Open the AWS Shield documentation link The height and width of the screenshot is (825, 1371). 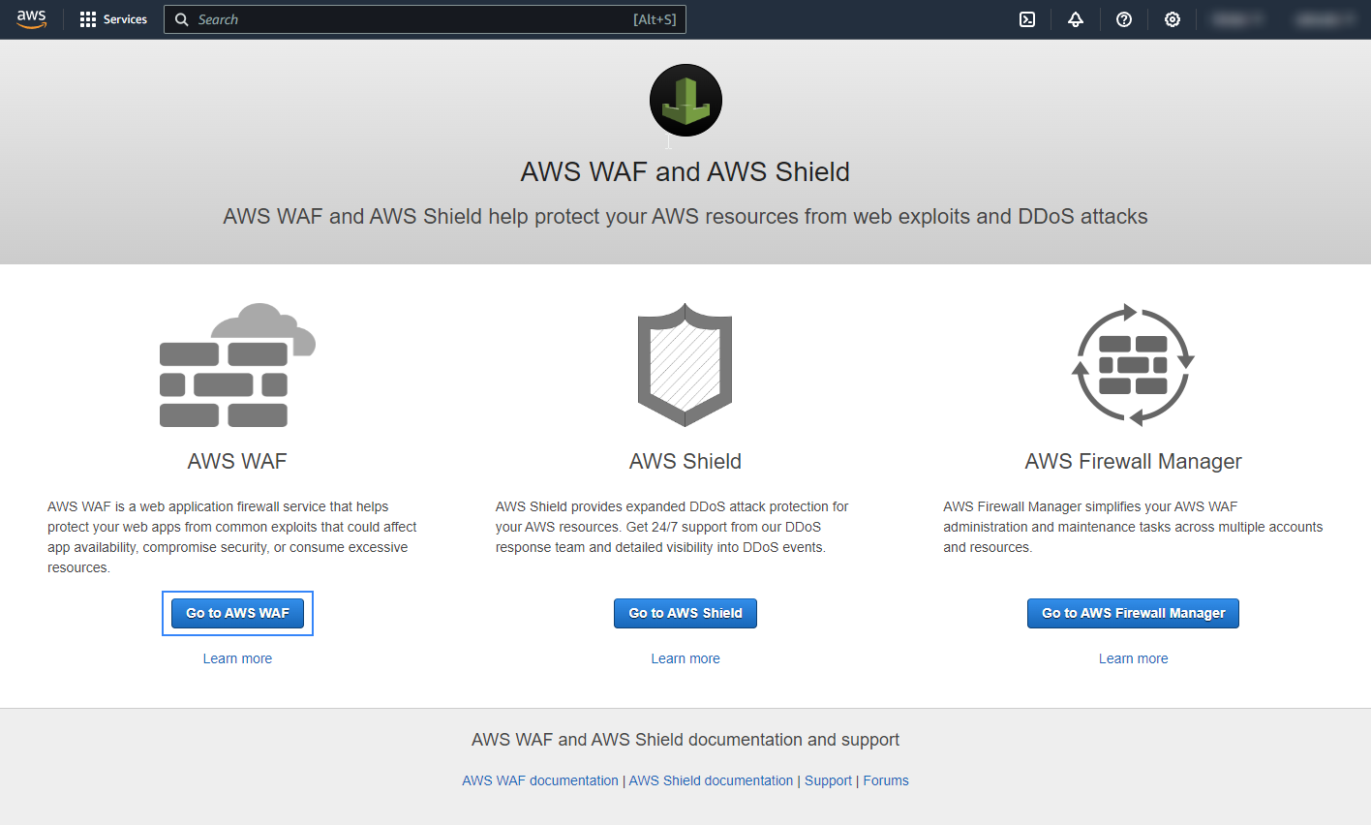[711, 780]
